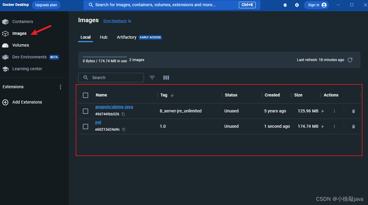Tick the anapsix/alpine-java row checkbox
Viewport: 368px width, 205px height.
pyautogui.click(x=86, y=111)
